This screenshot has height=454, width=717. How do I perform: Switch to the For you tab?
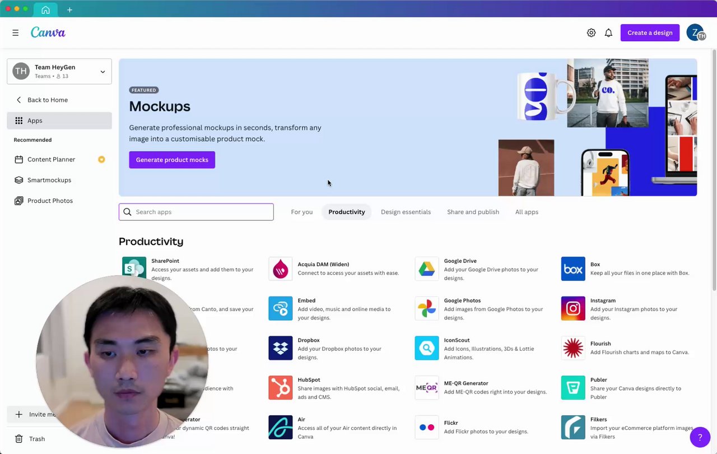(x=302, y=212)
